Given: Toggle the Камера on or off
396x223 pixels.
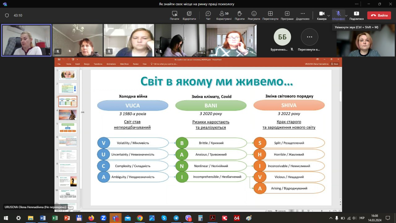Looking at the screenshot, I should pos(321,15).
